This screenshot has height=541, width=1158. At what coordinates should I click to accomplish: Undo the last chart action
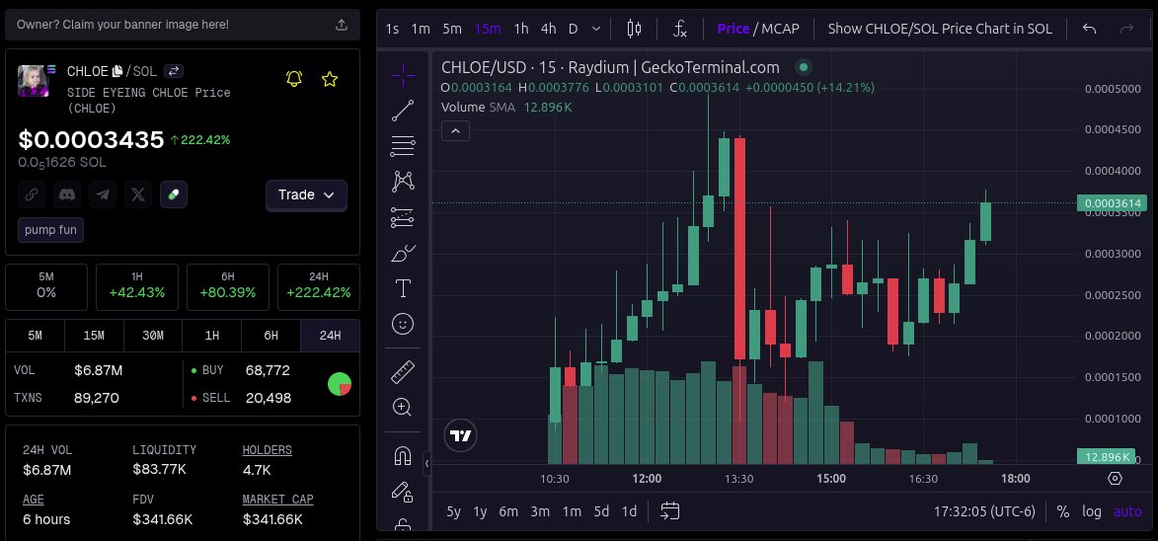pos(1089,29)
